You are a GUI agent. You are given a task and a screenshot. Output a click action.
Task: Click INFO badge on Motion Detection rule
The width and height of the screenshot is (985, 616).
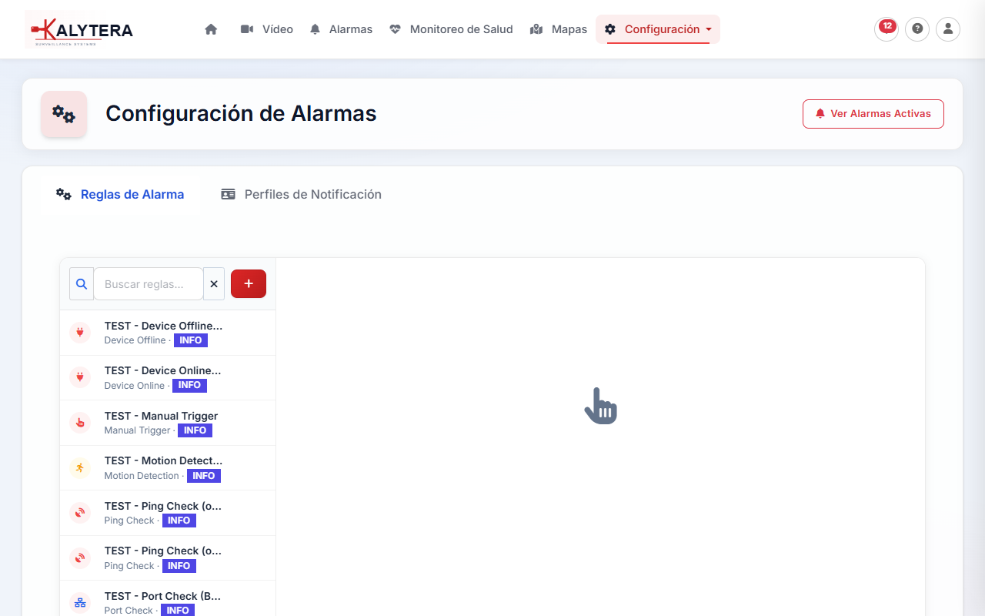tap(204, 476)
